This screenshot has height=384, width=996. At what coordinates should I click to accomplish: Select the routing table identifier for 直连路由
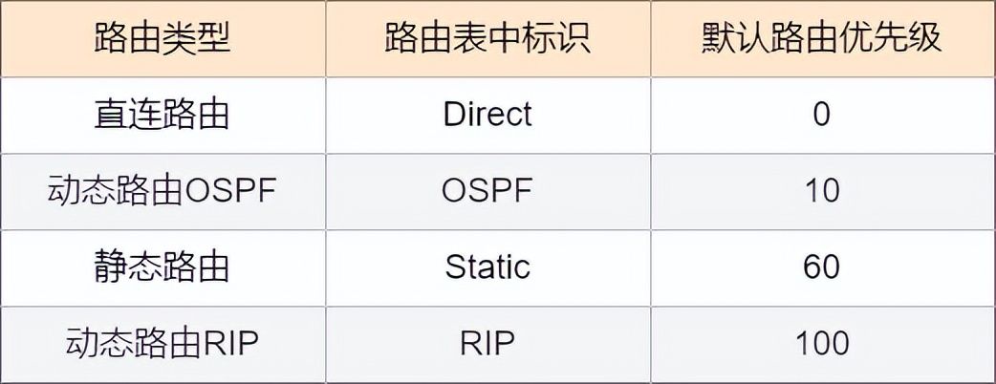click(487, 115)
